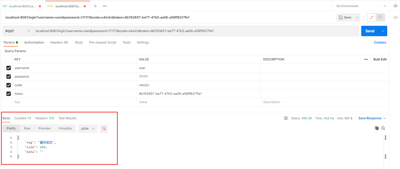The image size is (400, 169).
Task: Click the network globe icon near Status
Action: pyautogui.click(x=286, y=118)
